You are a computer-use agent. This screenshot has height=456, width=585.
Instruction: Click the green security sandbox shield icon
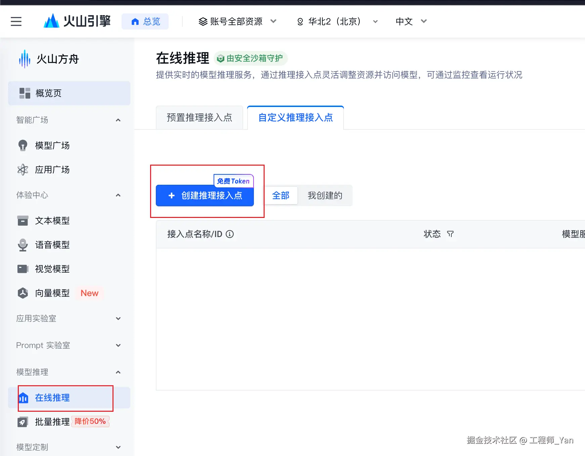click(x=220, y=59)
